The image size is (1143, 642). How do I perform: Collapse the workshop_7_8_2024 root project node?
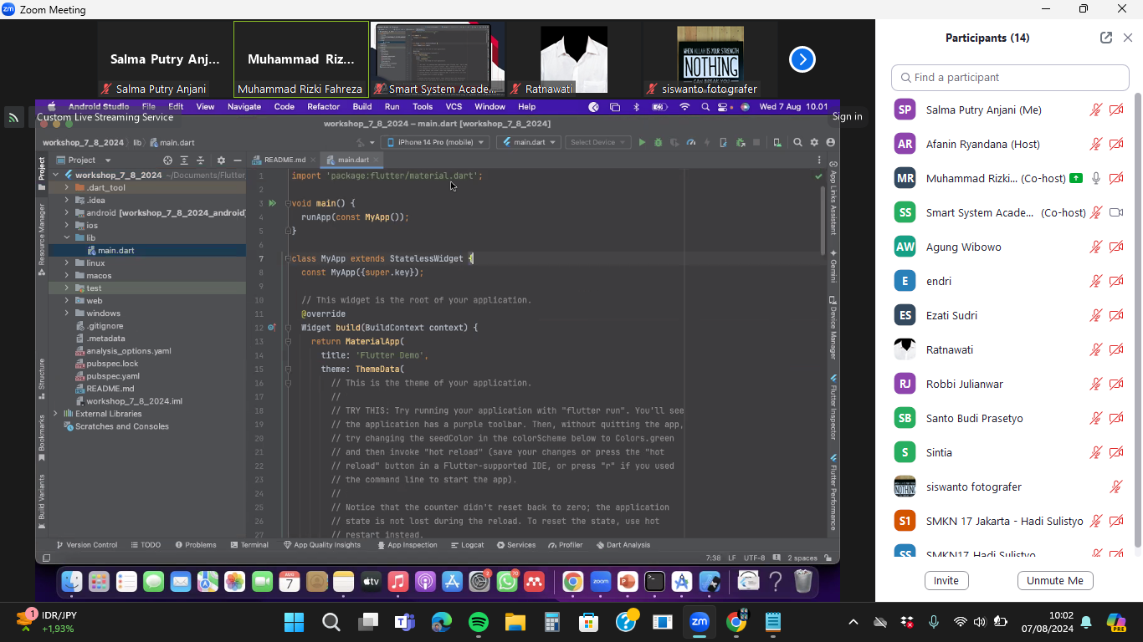[56, 175]
